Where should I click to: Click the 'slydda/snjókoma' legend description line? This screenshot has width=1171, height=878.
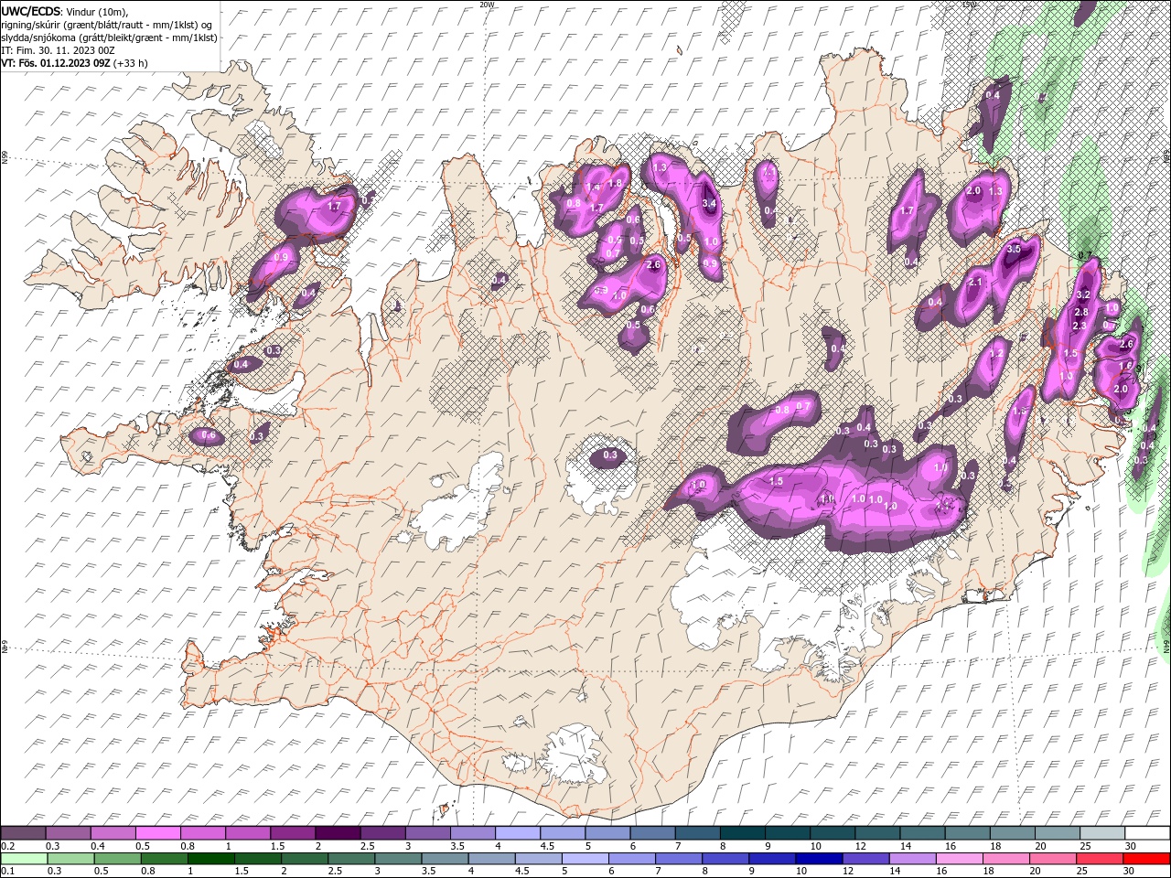109,37
